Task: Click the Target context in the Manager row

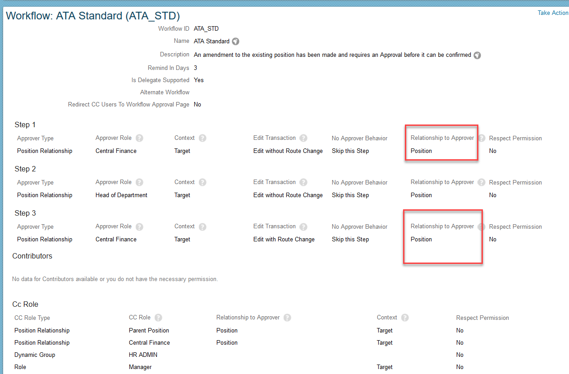Action: (x=385, y=367)
